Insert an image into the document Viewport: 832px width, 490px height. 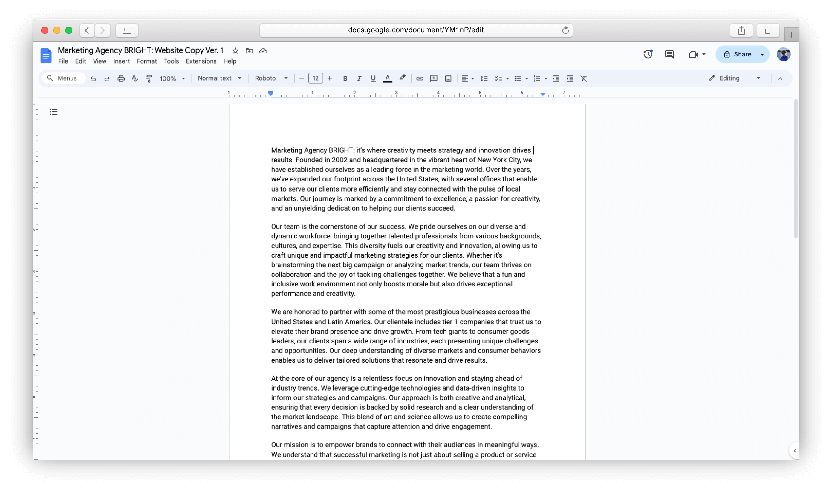tap(448, 78)
